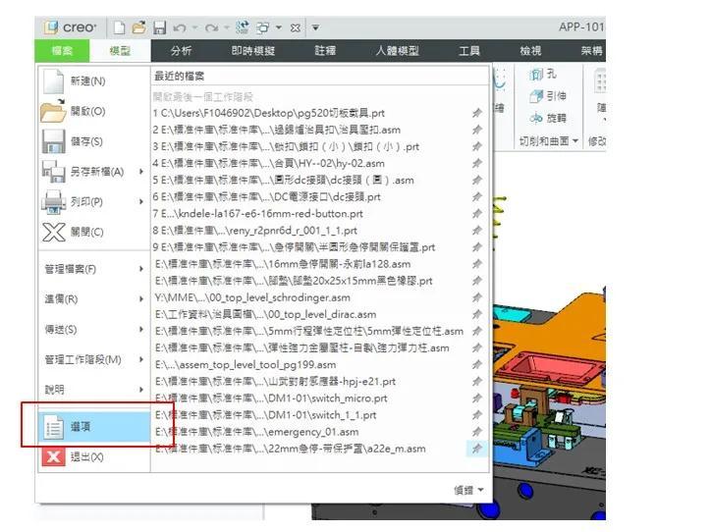The width and height of the screenshot is (710, 532).
Task: Pin the switch_micro.prt recent file
Action: pos(477,399)
